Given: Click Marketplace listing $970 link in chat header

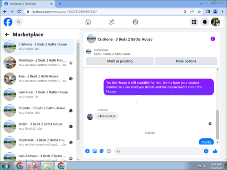Looking at the screenshot, I should coord(112,54).
